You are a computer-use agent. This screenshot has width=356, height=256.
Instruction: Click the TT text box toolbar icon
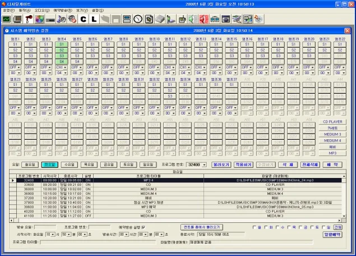tap(149, 19)
